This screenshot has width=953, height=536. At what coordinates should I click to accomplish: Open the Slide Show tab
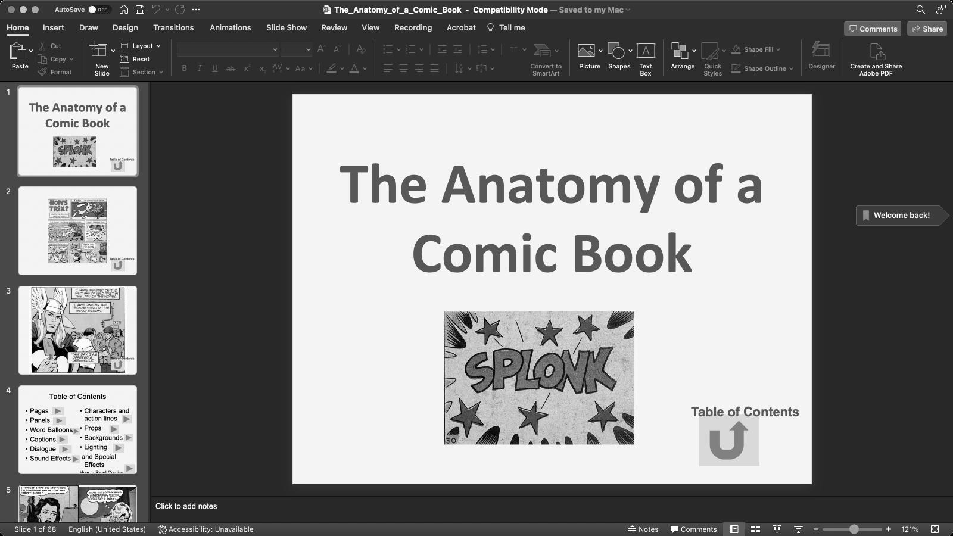pyautogui.click(x=286, y=27)
